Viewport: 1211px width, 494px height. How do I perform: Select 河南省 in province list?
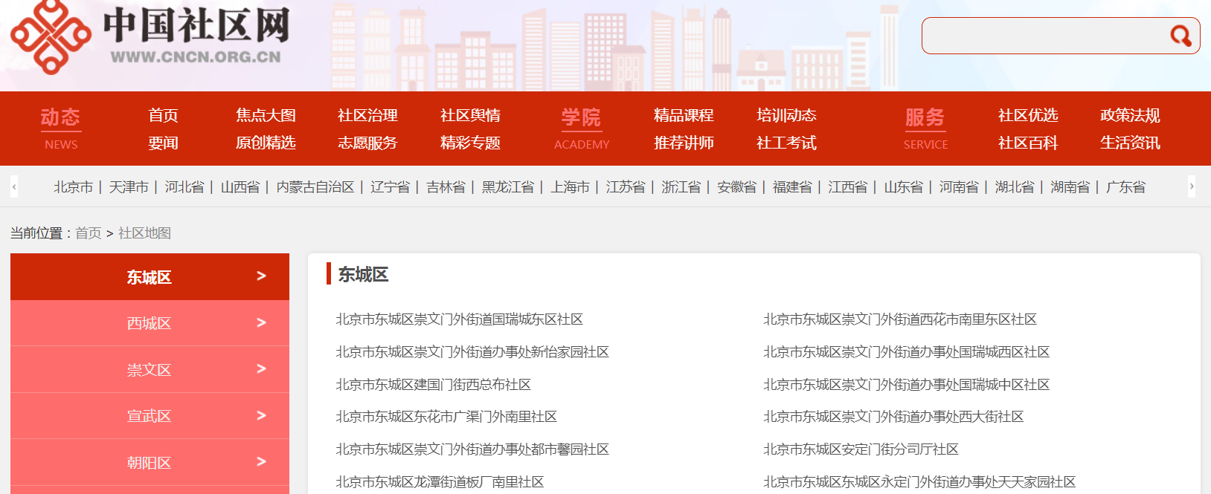coord(959,187)
